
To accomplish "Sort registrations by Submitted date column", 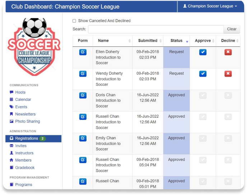I will click(x=148, y=41).
